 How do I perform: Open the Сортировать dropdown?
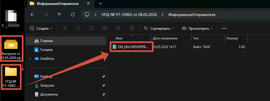(x=159, y=28)
